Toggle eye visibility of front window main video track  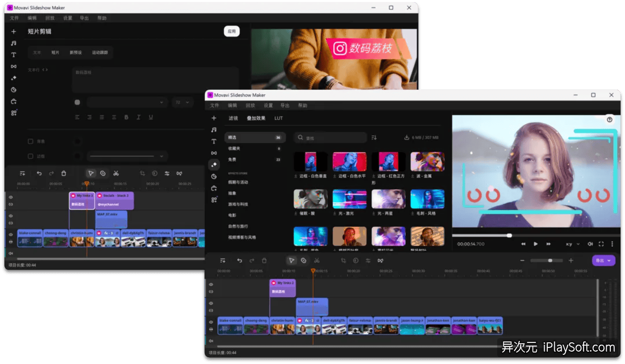pos(211,322)
